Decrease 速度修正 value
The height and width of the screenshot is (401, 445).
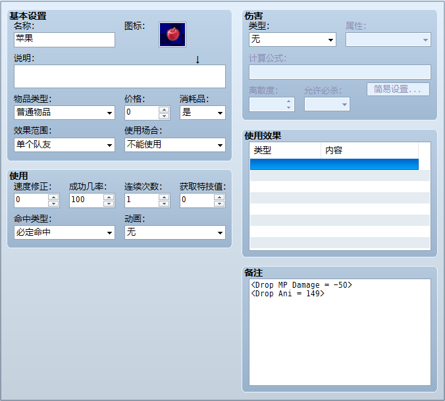tap(53, 203)
